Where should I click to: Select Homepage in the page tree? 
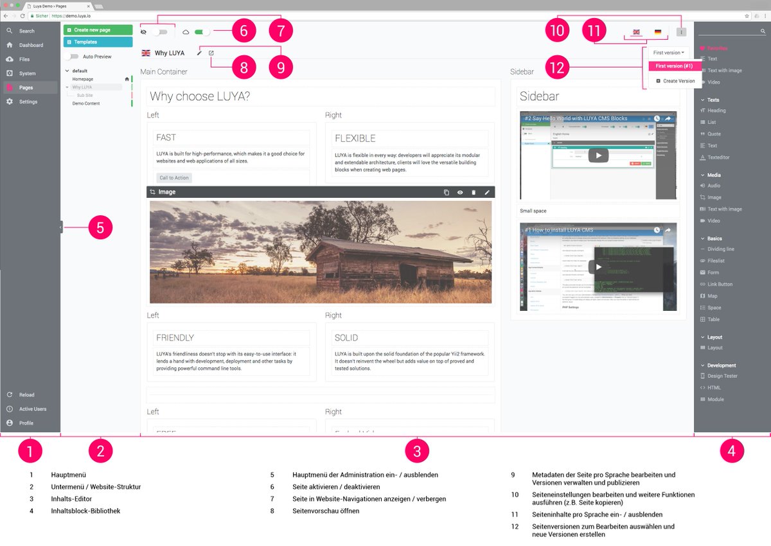coord(83,79)
